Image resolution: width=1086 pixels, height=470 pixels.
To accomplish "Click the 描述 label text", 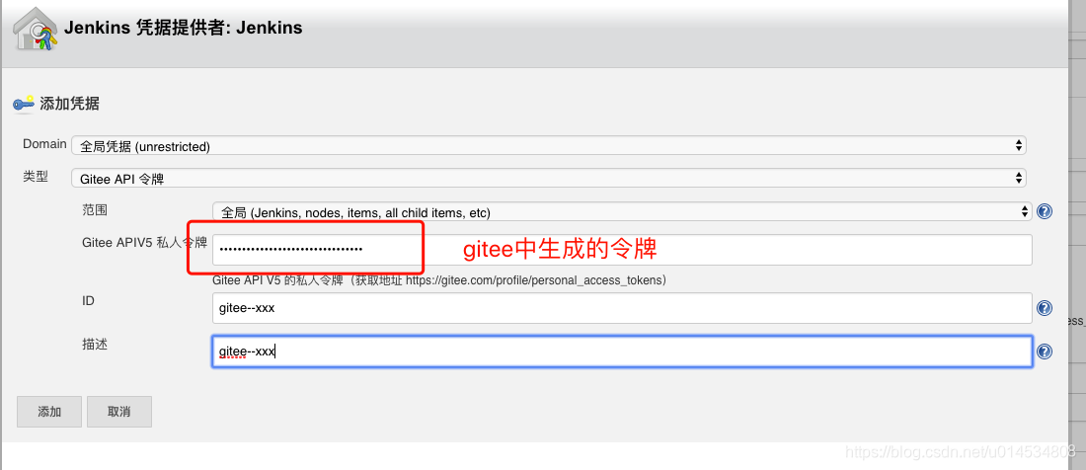I will point(95,344).
